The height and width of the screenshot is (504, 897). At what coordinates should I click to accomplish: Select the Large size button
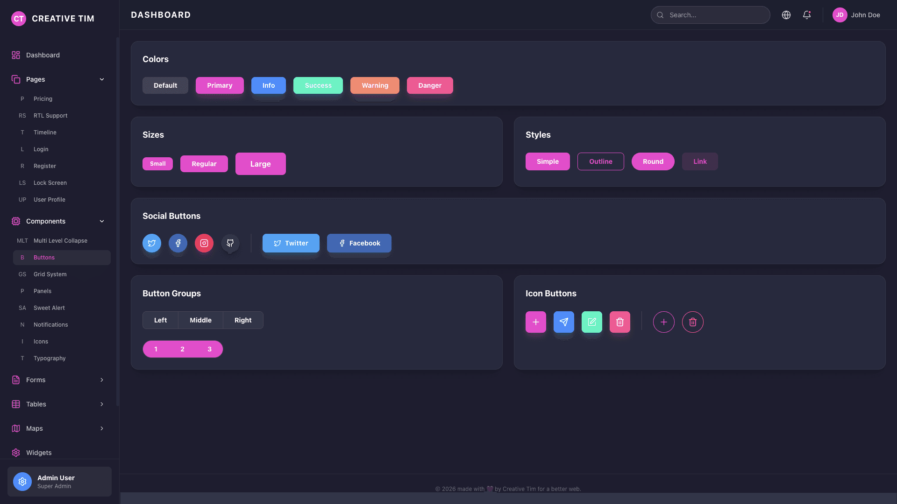click(260, 164)
